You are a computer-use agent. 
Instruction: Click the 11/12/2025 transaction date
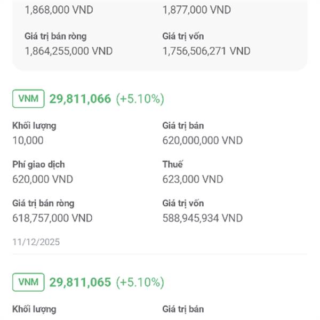click(x=36, y=242)
